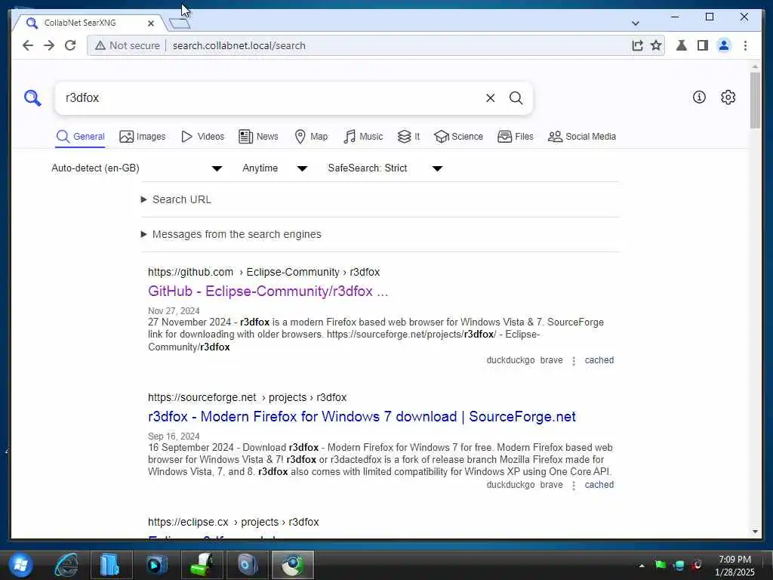Reload the page

click(70, 45)
